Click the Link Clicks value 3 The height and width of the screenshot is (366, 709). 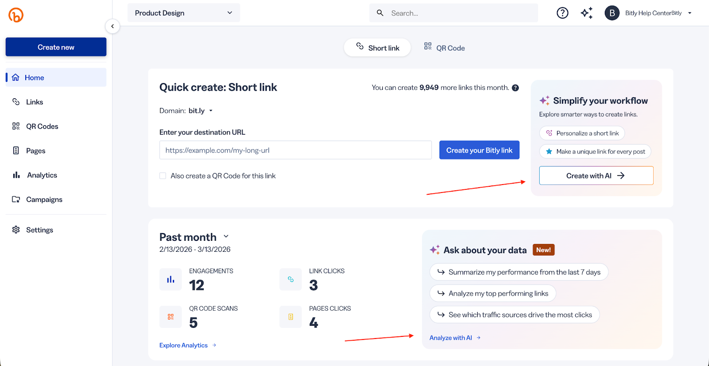[x=313, y=285]
